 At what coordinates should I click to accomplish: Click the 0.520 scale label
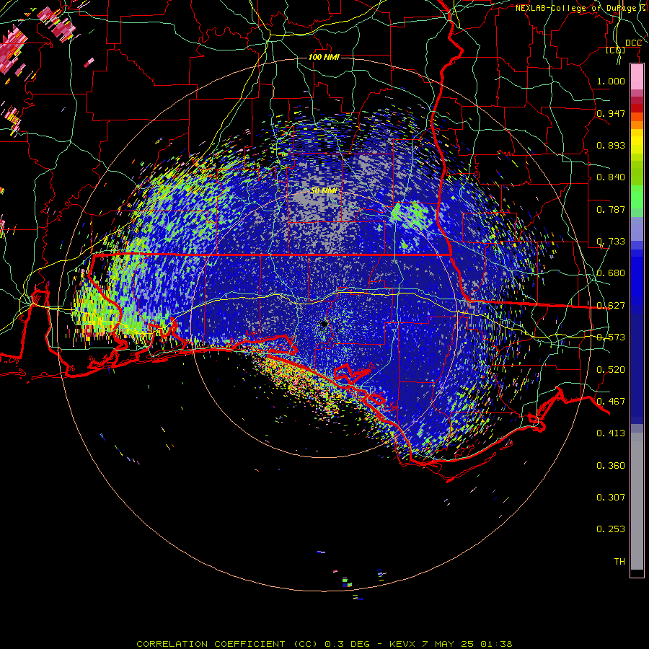(x=611, y=370)
